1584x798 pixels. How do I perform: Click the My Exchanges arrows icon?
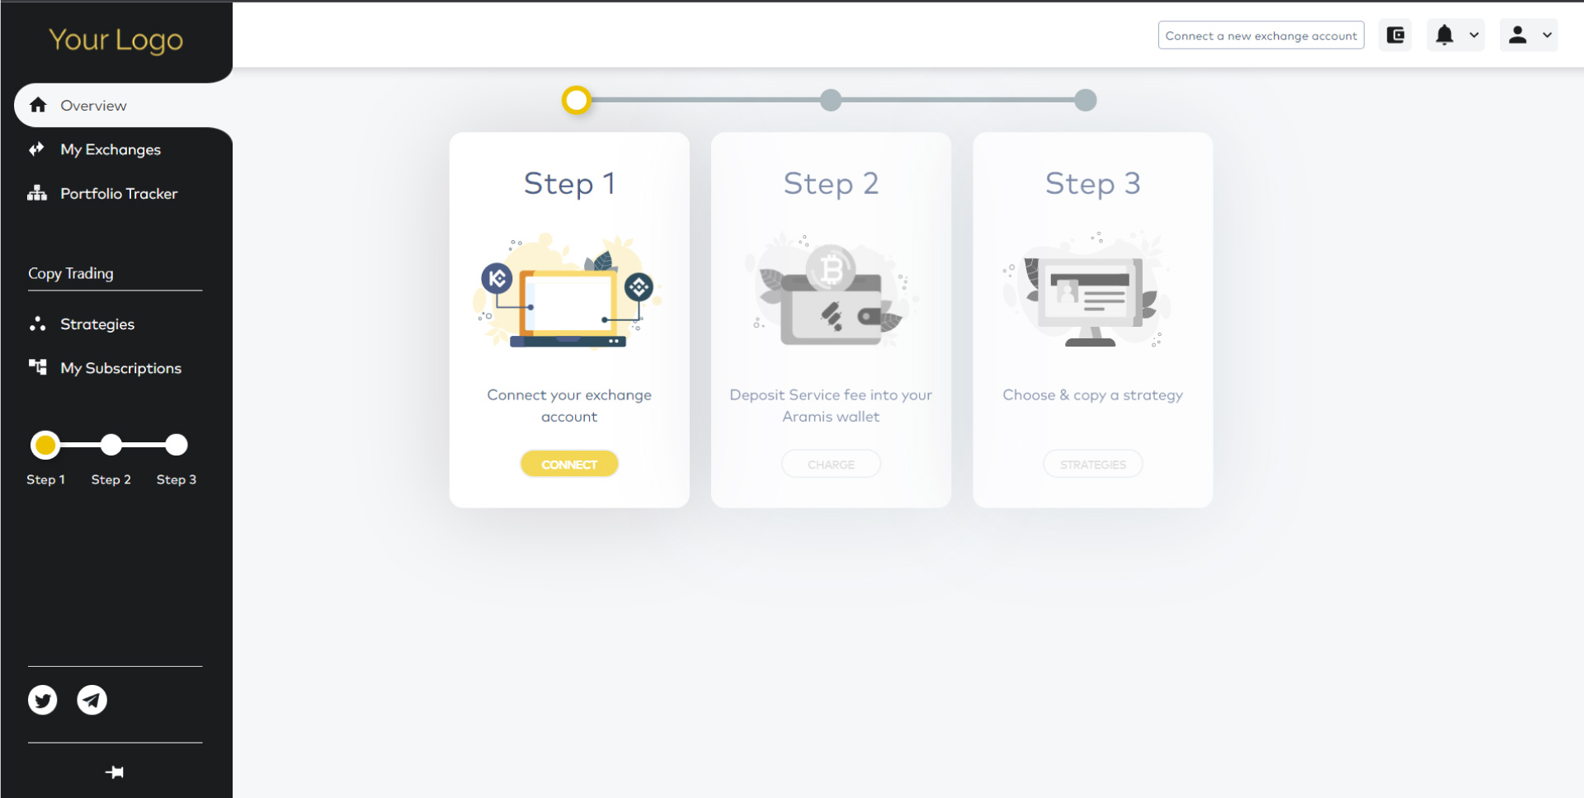click(36, 149)
